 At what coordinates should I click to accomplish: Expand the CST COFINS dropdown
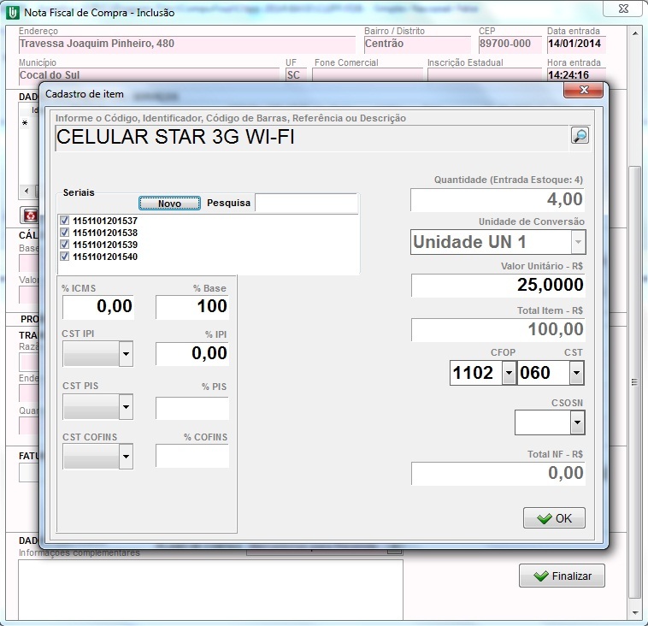[126, 457]
